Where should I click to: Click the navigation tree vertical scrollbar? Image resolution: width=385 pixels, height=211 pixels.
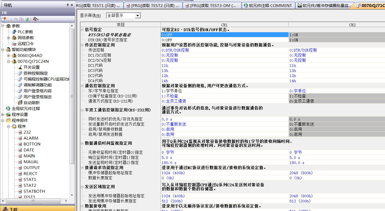click(72, 107)
